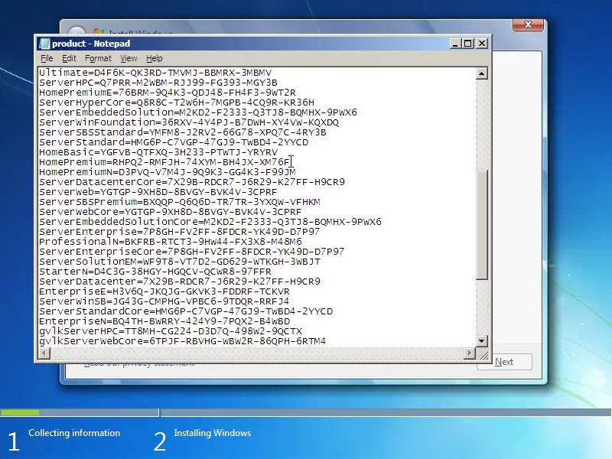Click the ServerHPC=Q7PRR key line

158,83
